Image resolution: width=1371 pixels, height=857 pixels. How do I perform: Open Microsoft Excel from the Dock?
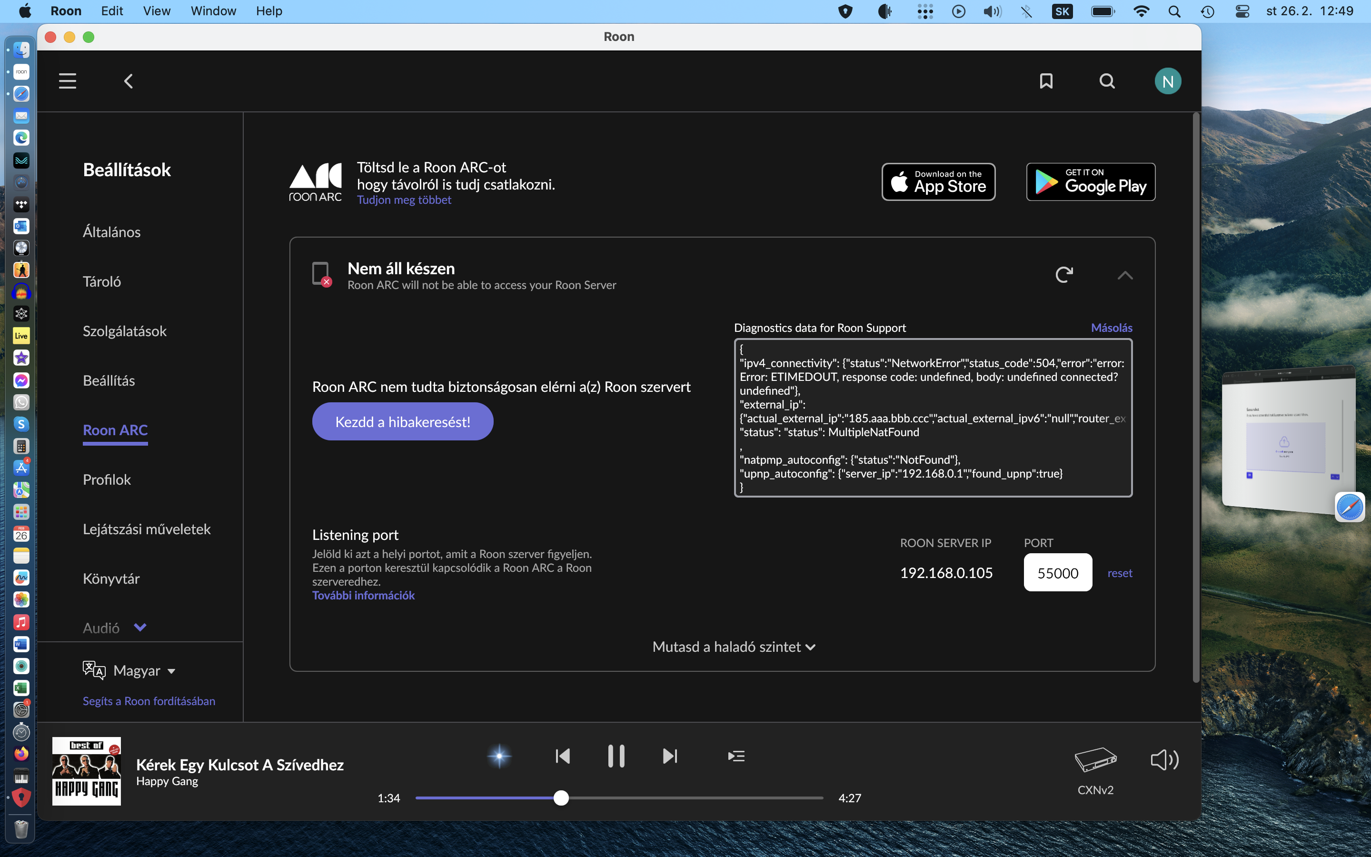(21, 688)
